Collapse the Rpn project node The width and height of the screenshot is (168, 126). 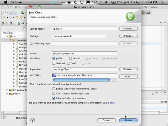[4, 33]
